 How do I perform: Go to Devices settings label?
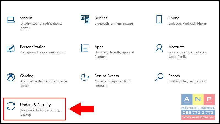tap(101, 18)
